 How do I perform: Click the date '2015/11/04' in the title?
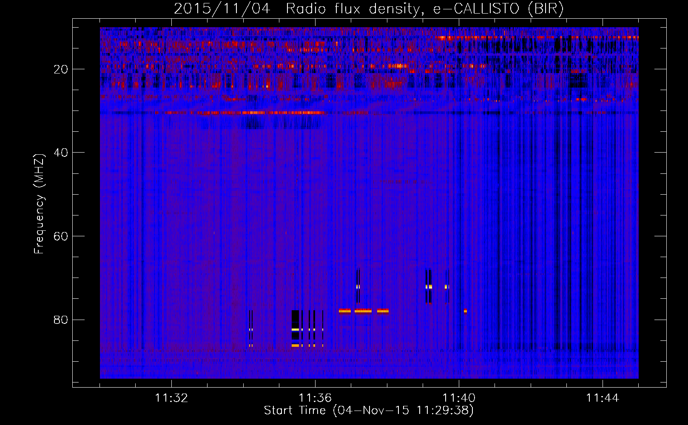pos(222,9)
